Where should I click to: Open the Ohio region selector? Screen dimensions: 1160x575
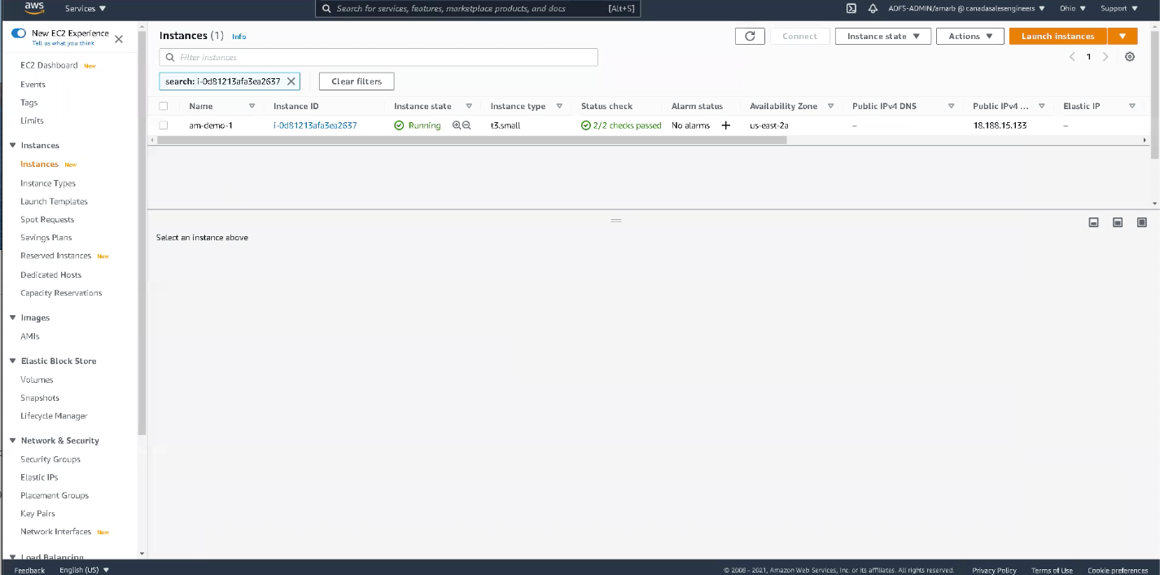(1072, 9)
